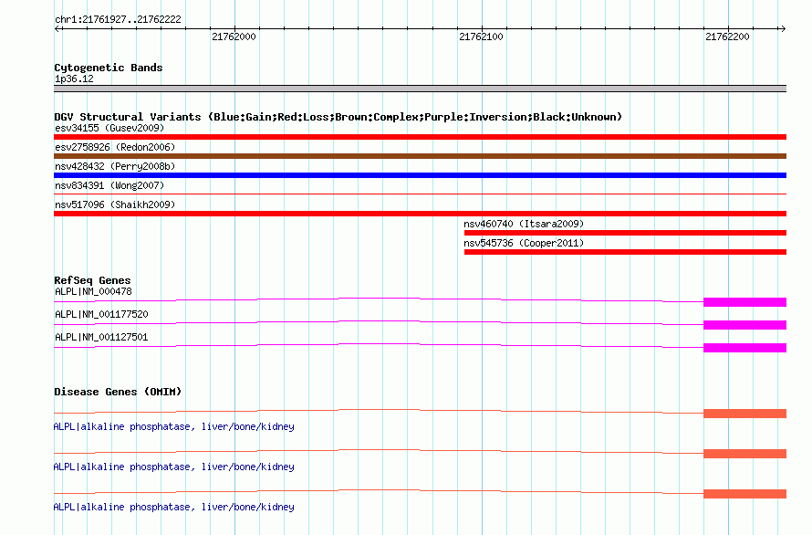
Task: Open the second ALPL alkaline phosphatase OMIM link
Action: (x=174, y=467)
